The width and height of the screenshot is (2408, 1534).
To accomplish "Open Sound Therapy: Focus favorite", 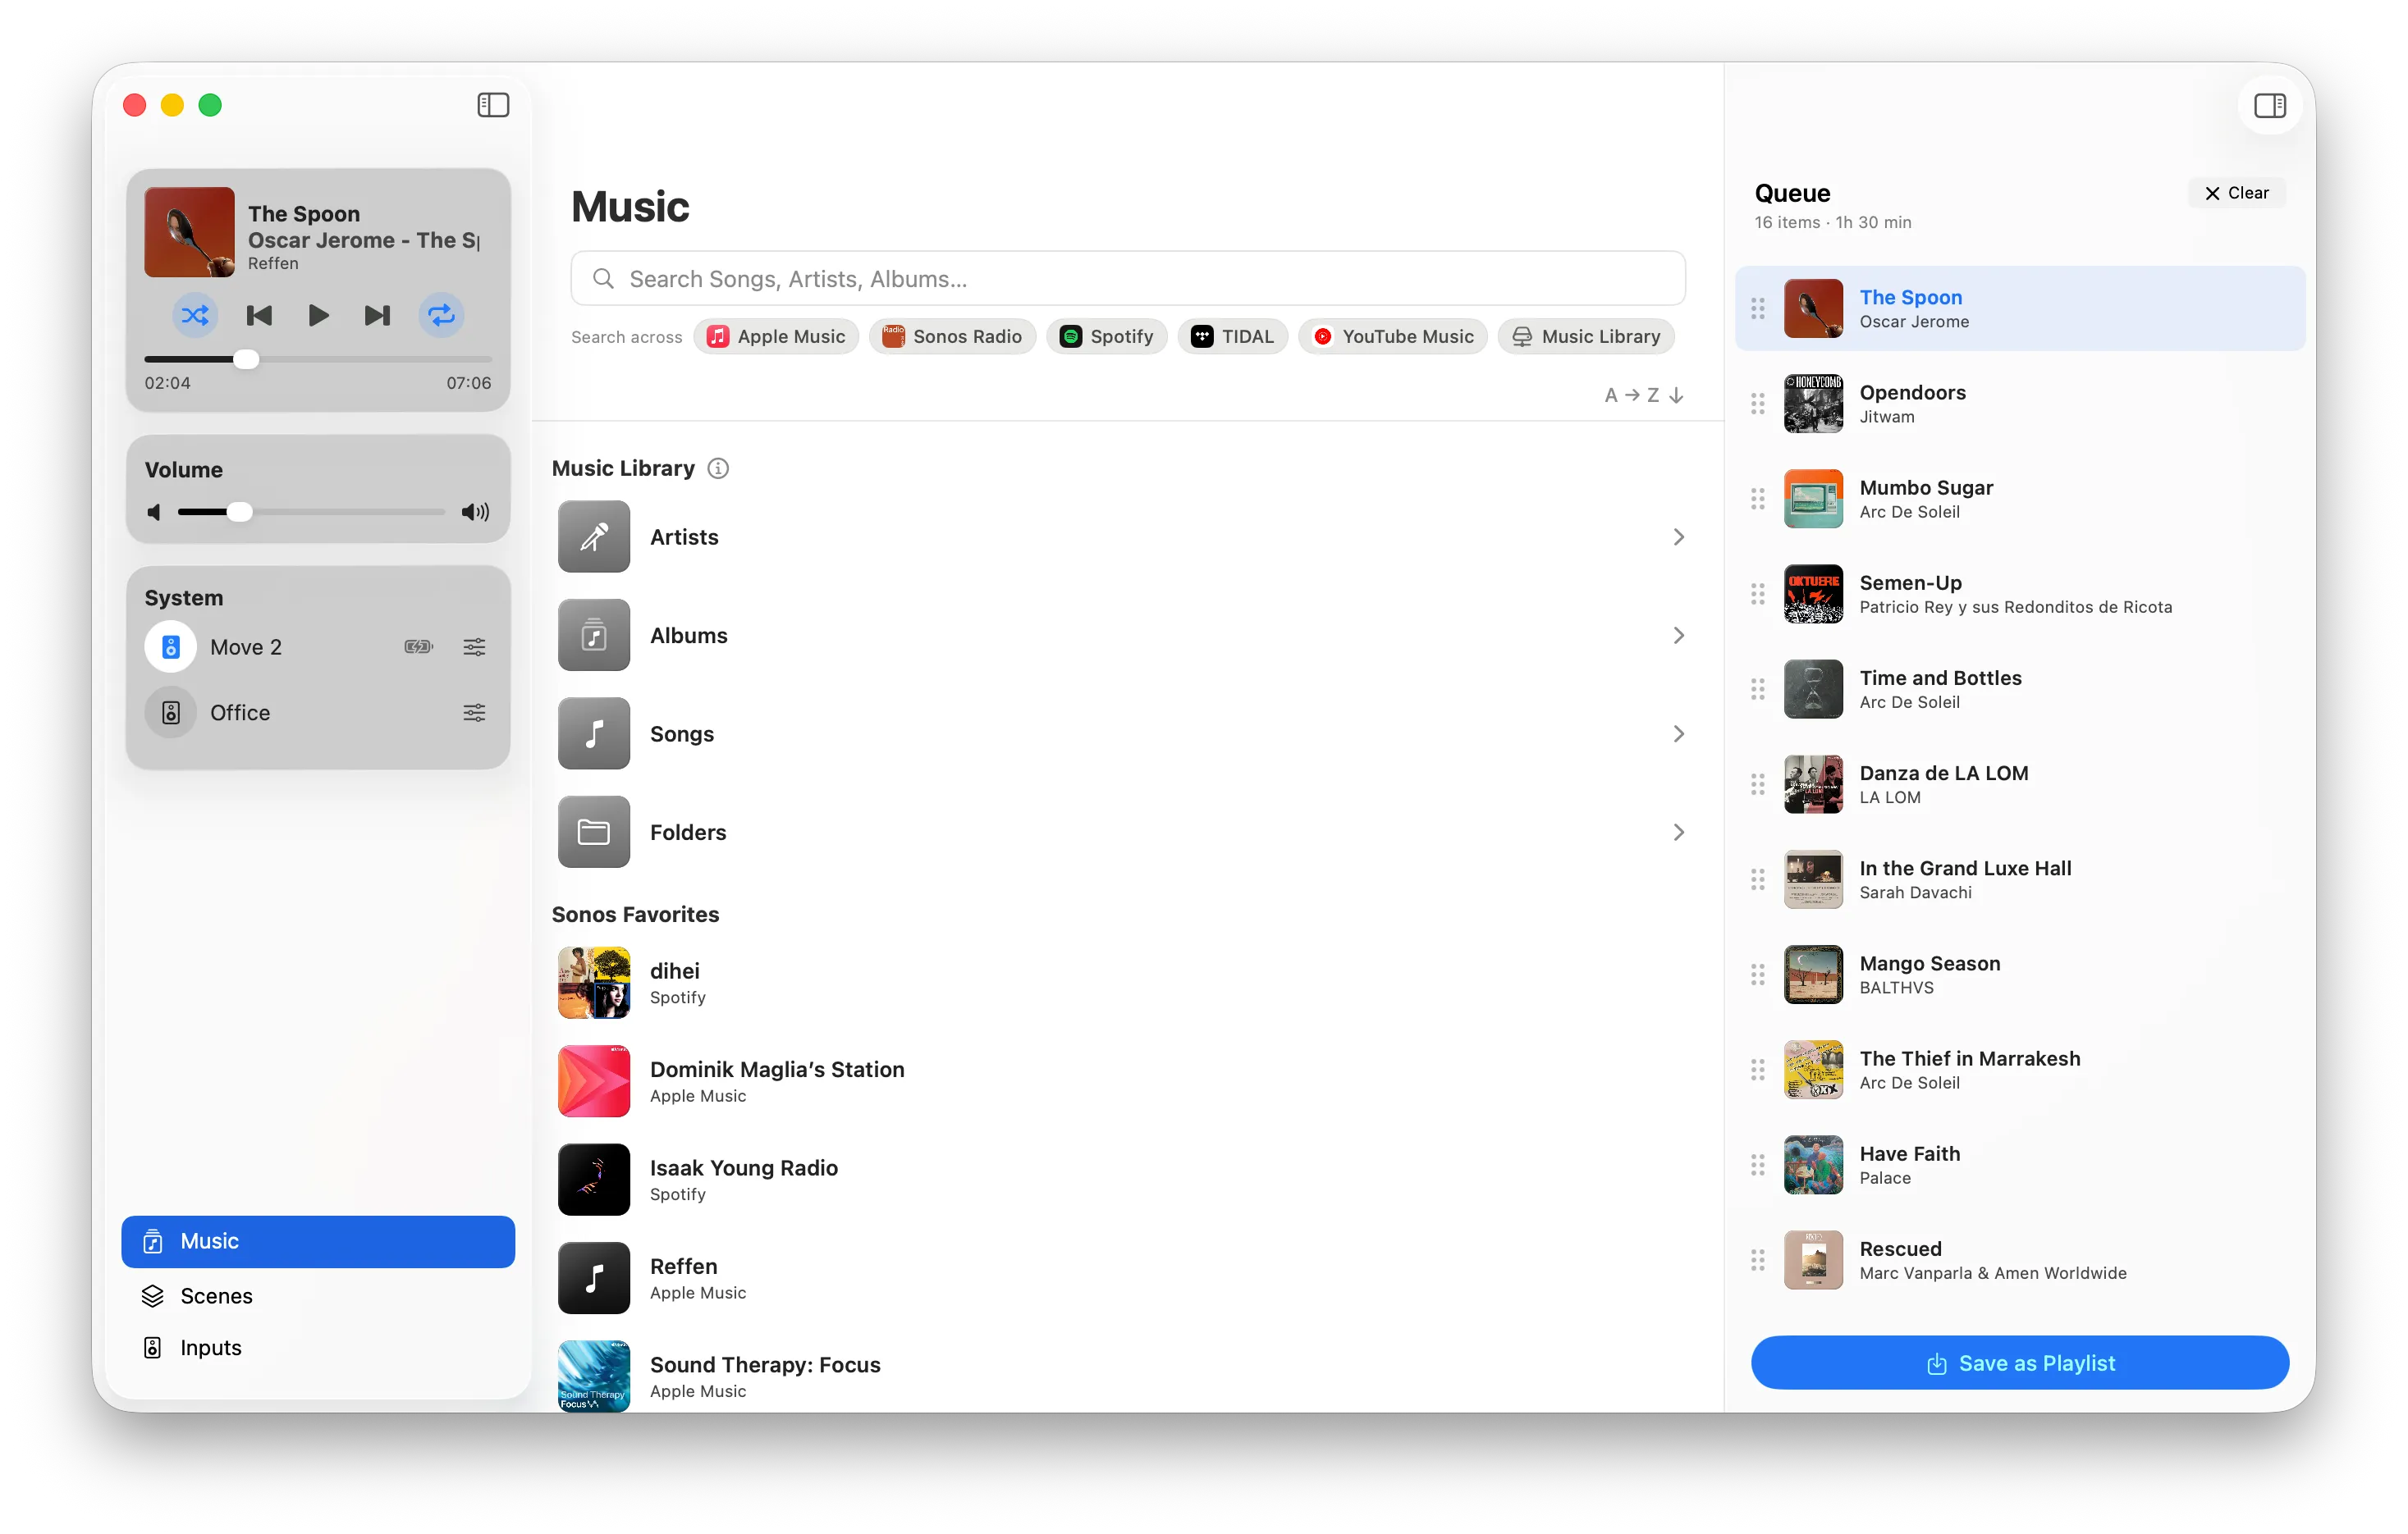I will 1120,1377.
